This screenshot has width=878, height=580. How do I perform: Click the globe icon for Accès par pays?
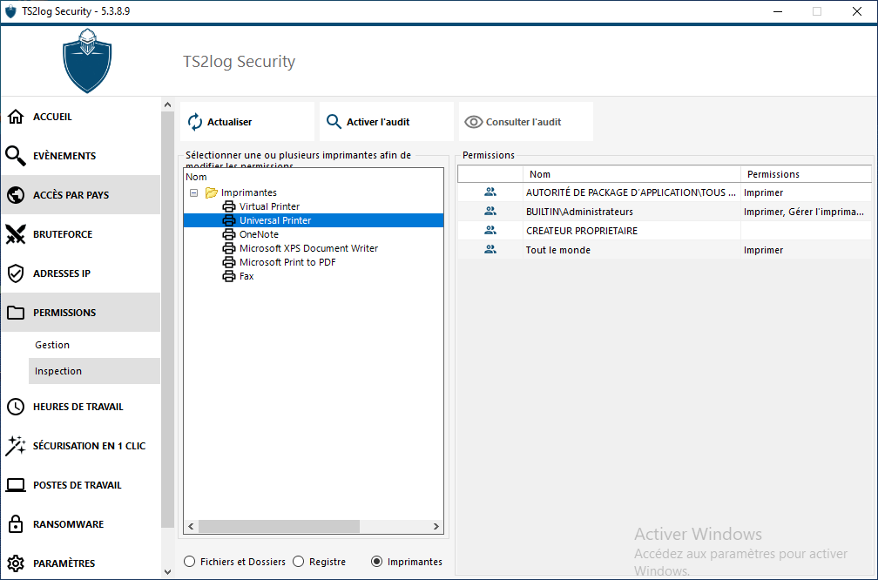16,195
